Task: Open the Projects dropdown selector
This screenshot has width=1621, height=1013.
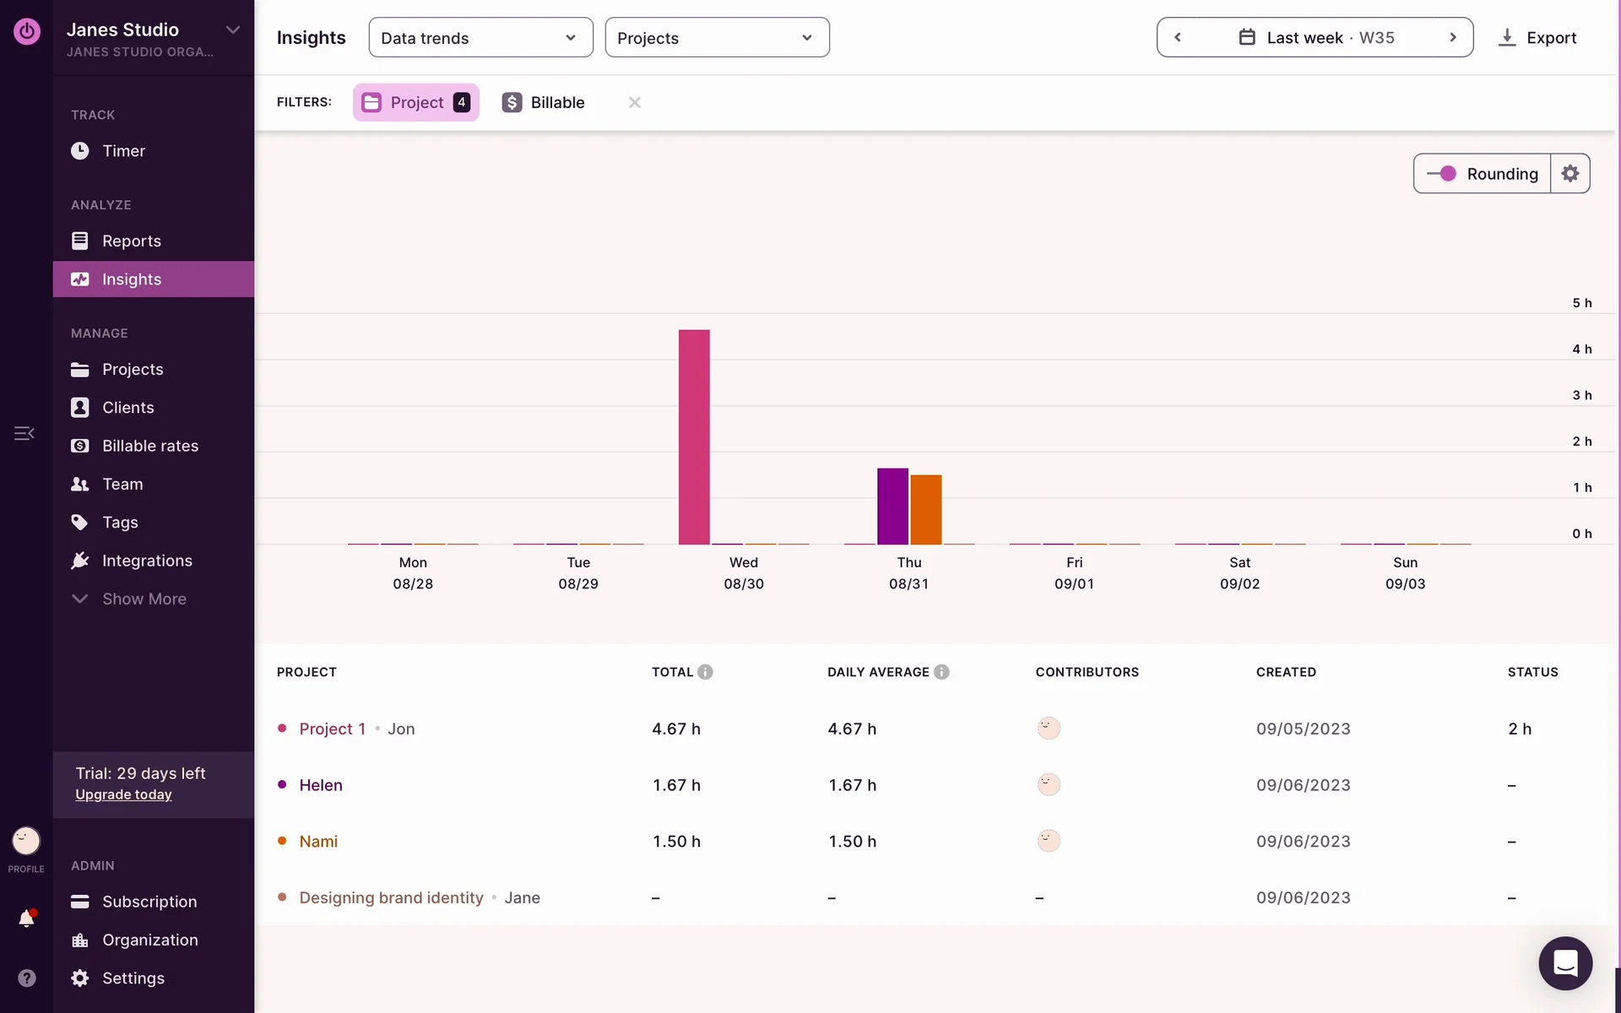Action: click(x=717, y=38)
